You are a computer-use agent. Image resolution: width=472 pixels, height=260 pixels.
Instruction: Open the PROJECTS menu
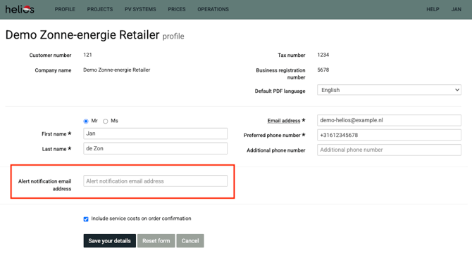(x=99, y=9)
